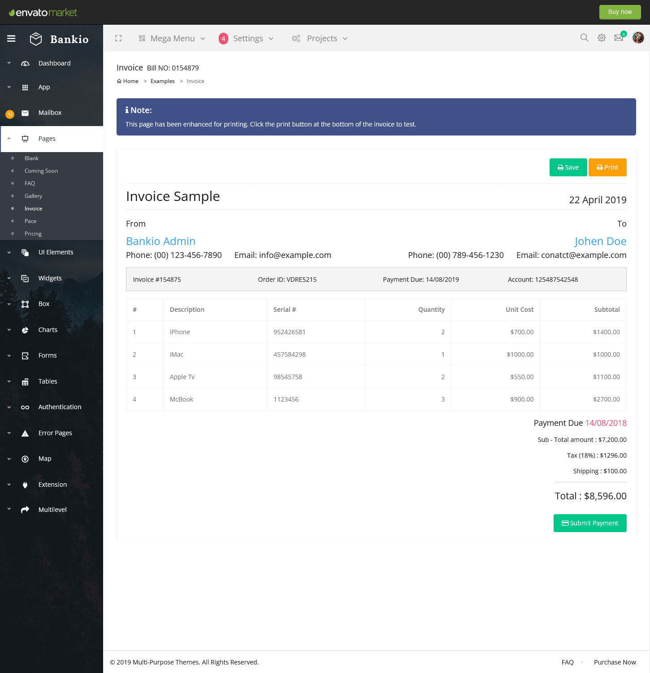
Task: Click the Johen Doe name link
Action: click(600, 241)
